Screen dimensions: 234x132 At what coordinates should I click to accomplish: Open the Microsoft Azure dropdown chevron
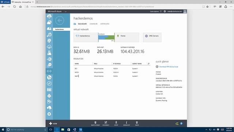coord(66,11)
